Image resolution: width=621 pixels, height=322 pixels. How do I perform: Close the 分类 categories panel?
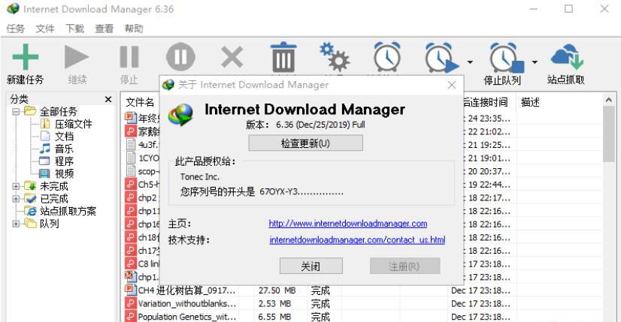(x=108, y=99)
